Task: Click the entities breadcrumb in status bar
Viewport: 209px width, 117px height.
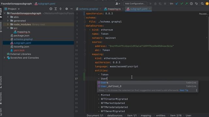Action: click(x=161, y=116)
